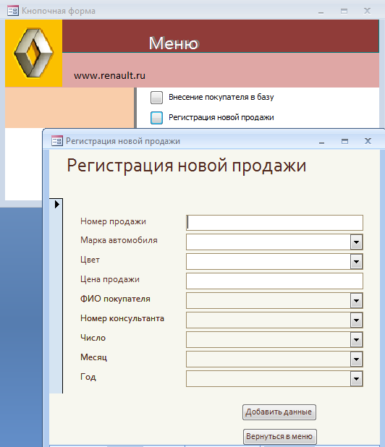Select the Внесение покупателя в базу menu label
The width and height of the screenshot is (385, 447).
(221, 97)
